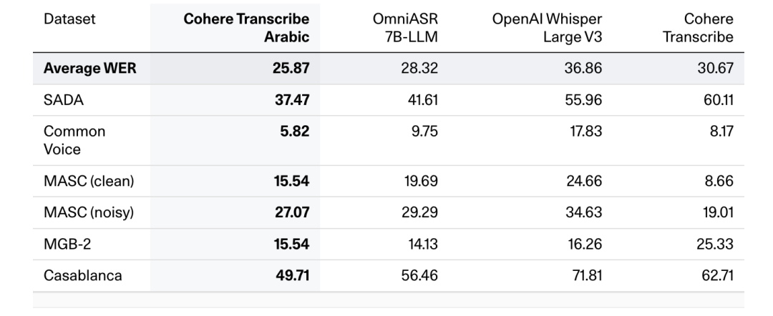This screenshot has width=773, height=316.
Task: Select the 14.13 MGB-2 OmniASR value
Action: (x=422, y=244)
